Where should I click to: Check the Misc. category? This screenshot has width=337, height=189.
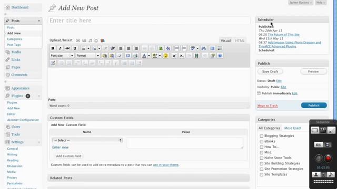pyautogui.click(x=262, y=153)
